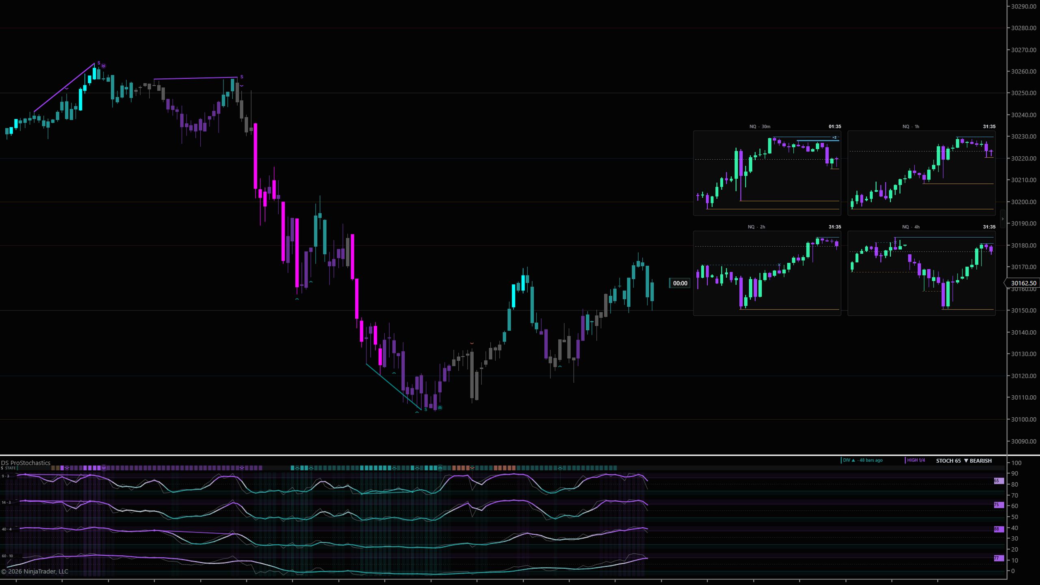Screen dimensions: 1040x585
Task: Collapse the mini-charts side panel arrow
Action: pos(1002,219)
